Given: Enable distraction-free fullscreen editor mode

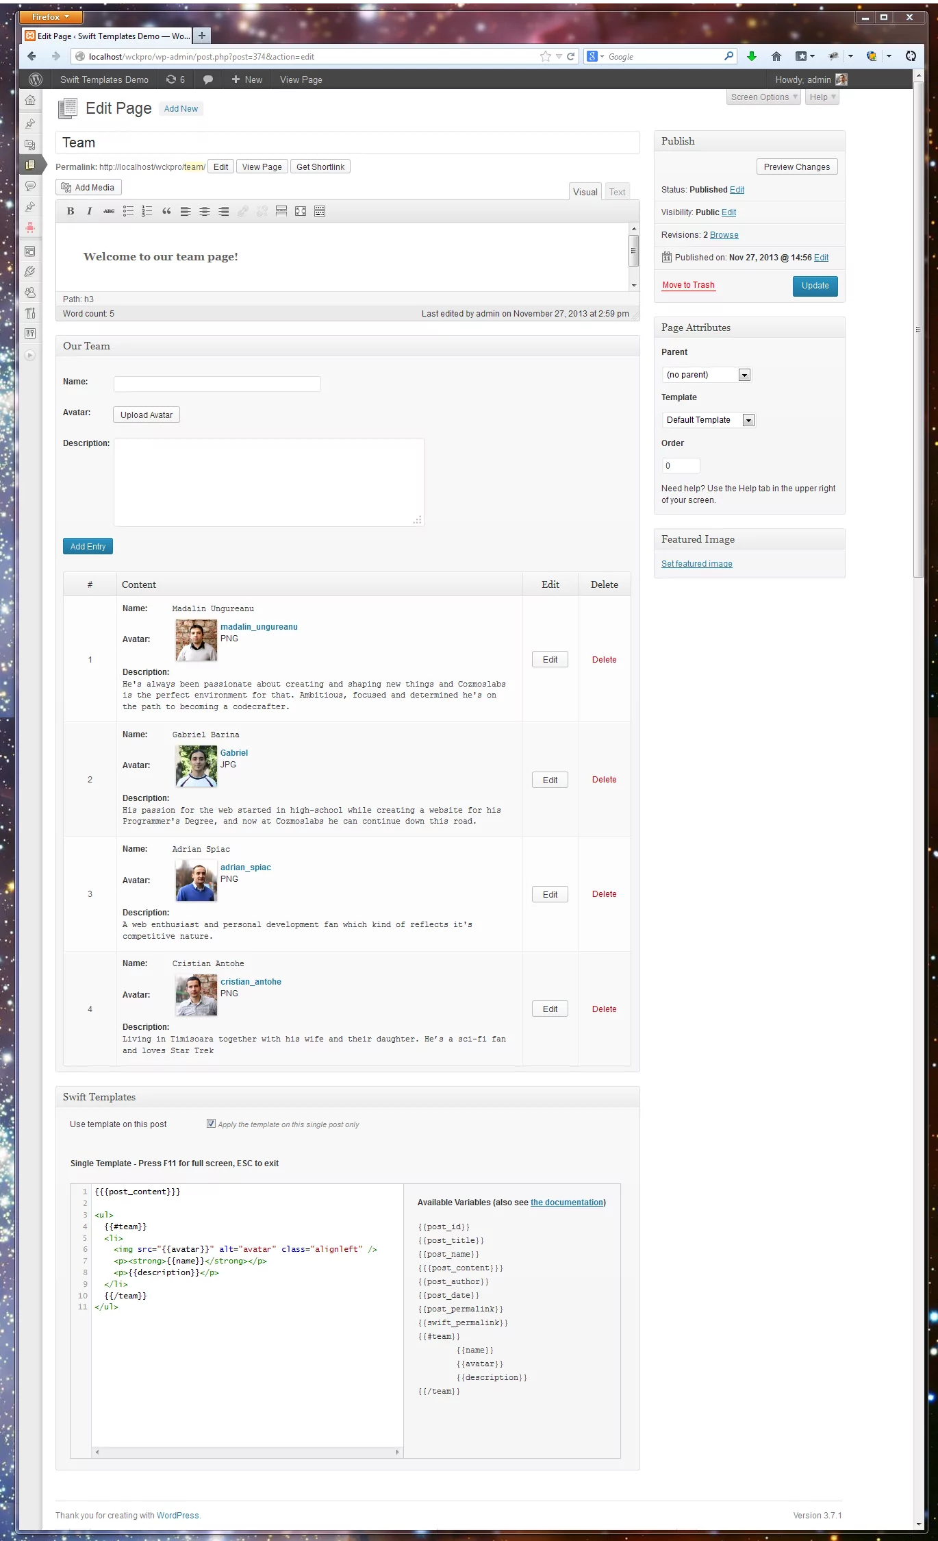Looking at the screenshot, I should (x=301, y=211).
